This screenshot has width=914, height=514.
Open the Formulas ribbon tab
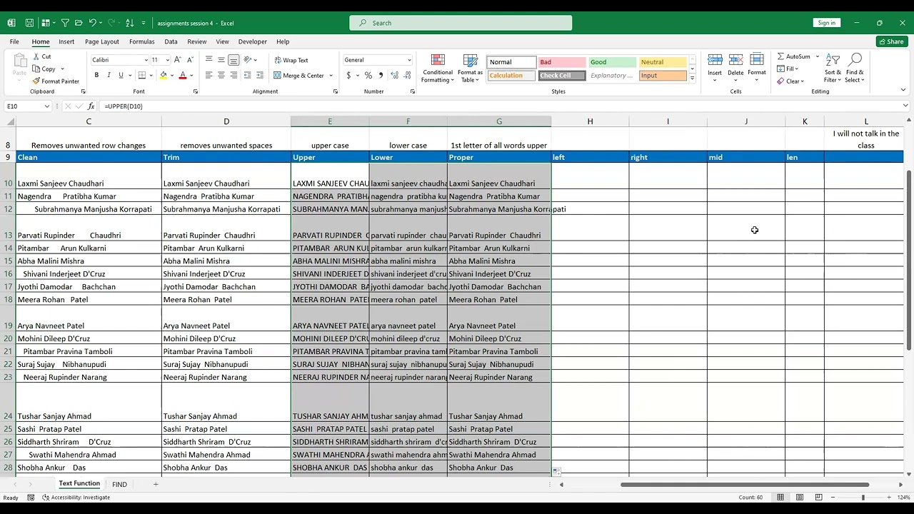[x=141, y=41]
